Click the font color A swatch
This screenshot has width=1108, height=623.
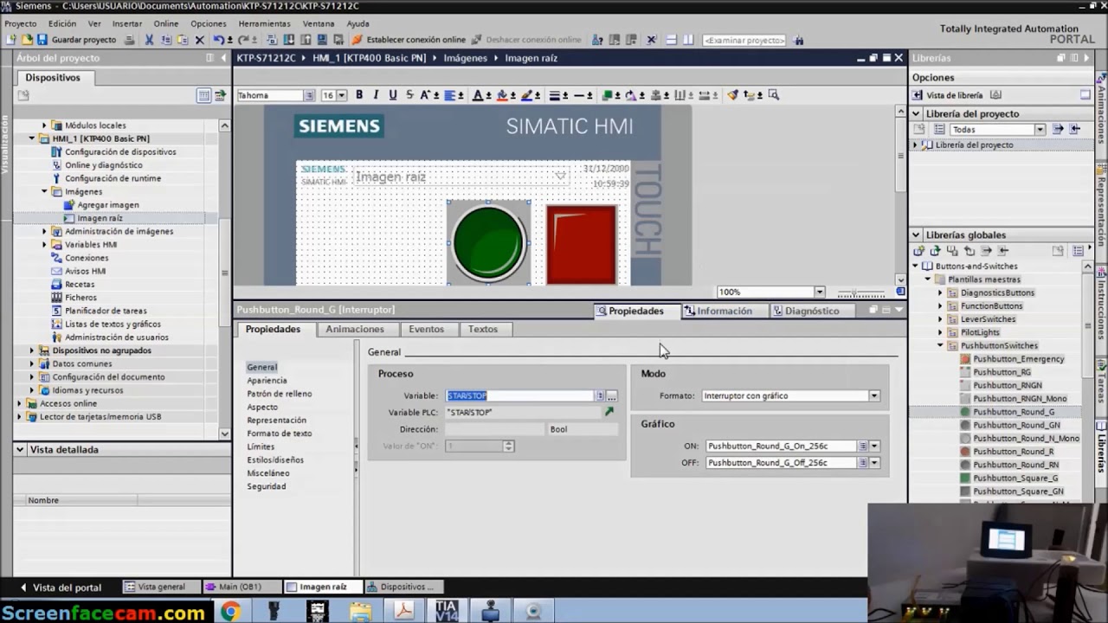coord(478,95)
